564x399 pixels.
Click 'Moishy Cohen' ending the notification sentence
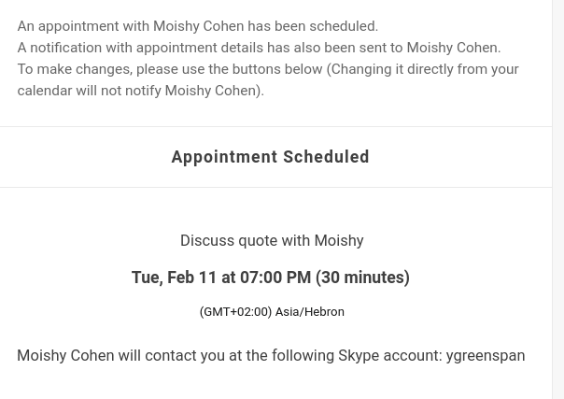pyautogui.click(x=452, y=48)
